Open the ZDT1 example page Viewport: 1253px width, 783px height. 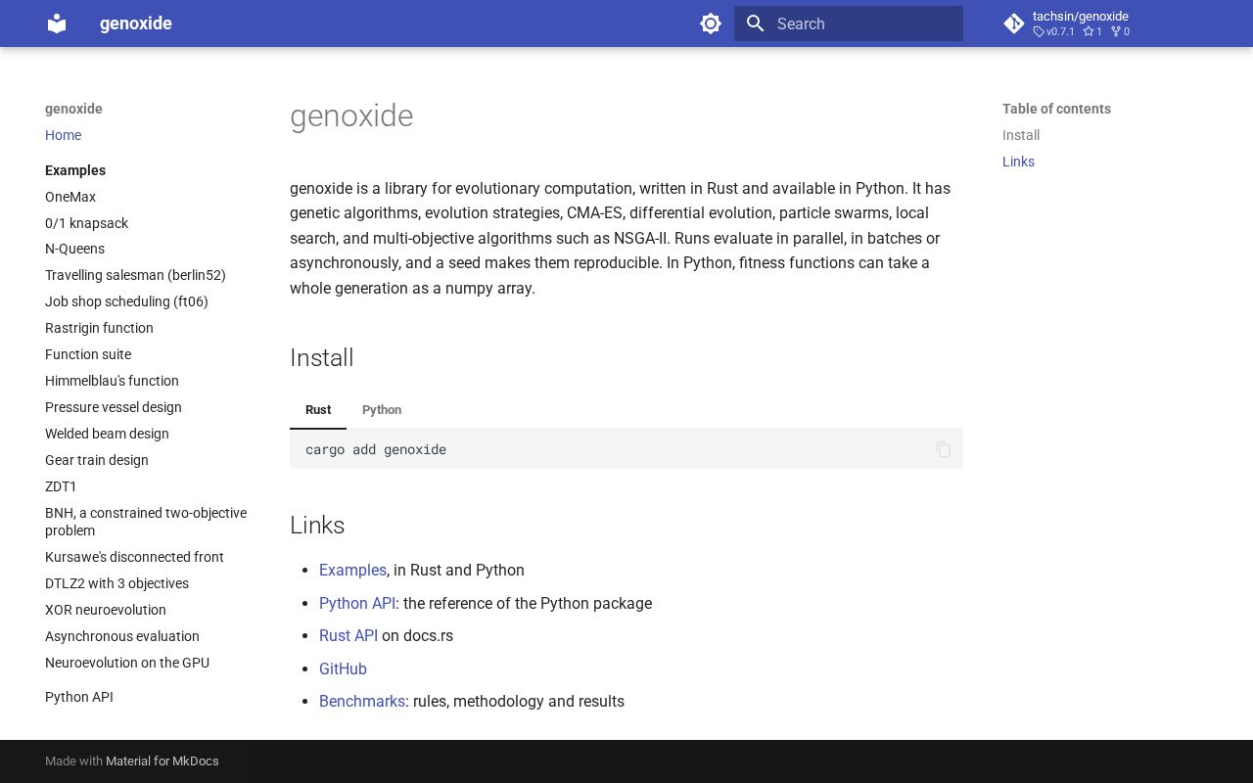point(61,486)
